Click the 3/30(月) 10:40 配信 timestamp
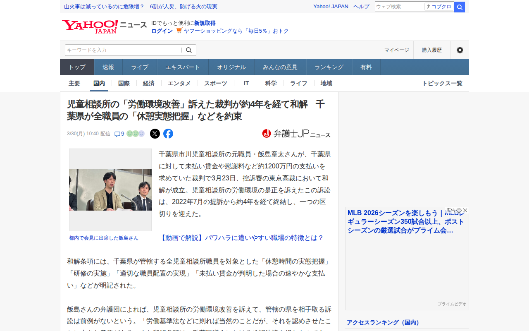 [x=88, y=134]
